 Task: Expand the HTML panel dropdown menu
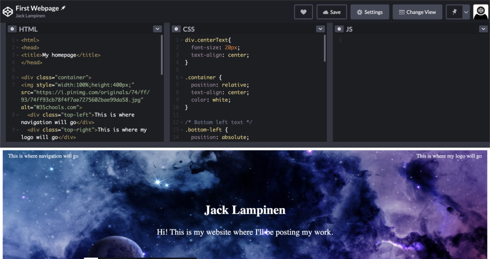point(157,29)
